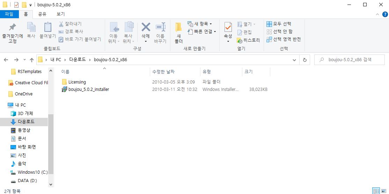Image resolution: width=389 pixels, height=194 pixels.
Task: Click 바로 가기 붙여넣기 (Paste shortcut)
Action: pyautogui.click(x=80, y=39)
